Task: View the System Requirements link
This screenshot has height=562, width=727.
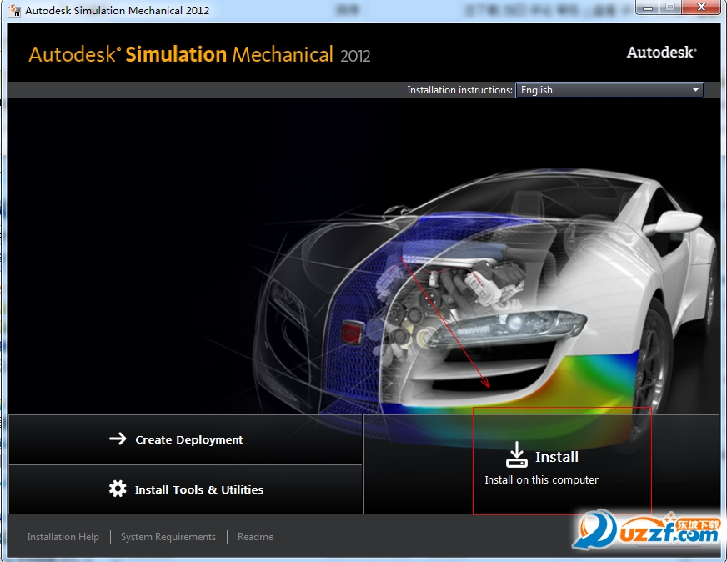Action: [168, 536]
